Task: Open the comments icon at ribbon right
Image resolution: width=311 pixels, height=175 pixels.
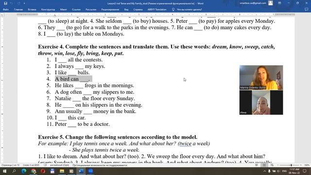Action: 307,9
